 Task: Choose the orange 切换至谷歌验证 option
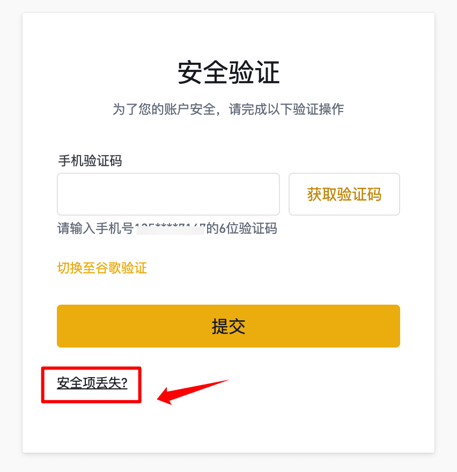[x=102, y=268]
